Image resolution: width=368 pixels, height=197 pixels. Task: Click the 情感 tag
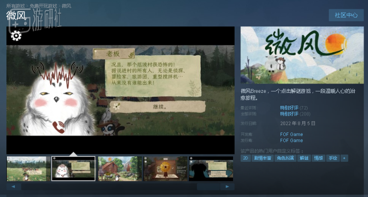point(318,158)
